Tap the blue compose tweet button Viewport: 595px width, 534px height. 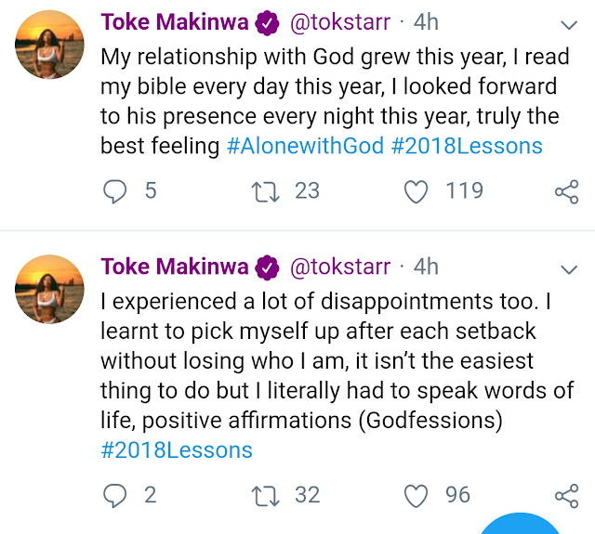click(x=523, y=527)
